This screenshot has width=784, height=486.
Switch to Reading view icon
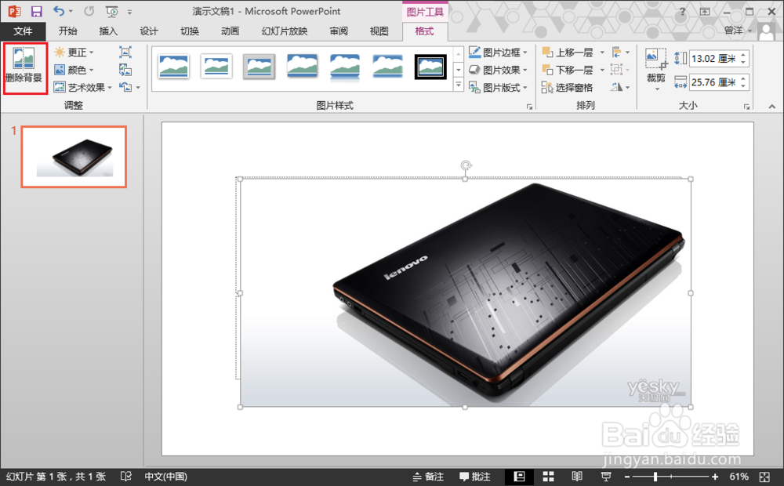coord(577,477)
